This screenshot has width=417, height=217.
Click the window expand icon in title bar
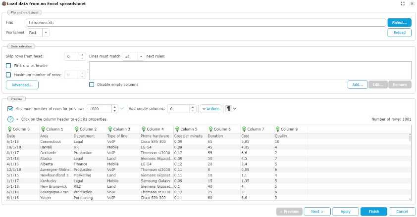point(402,3)
